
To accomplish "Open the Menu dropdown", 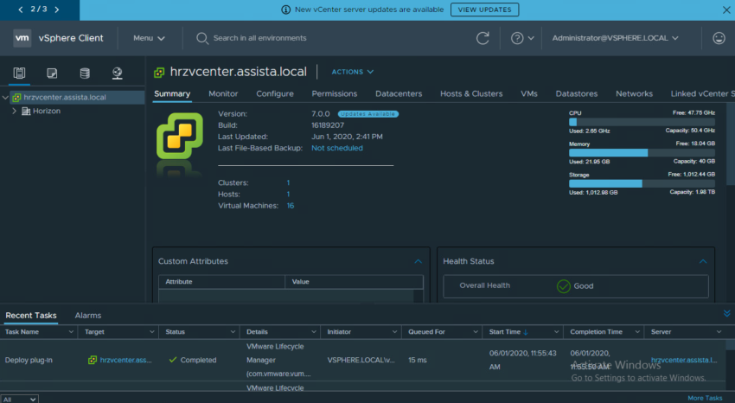I will pos(149,38).
